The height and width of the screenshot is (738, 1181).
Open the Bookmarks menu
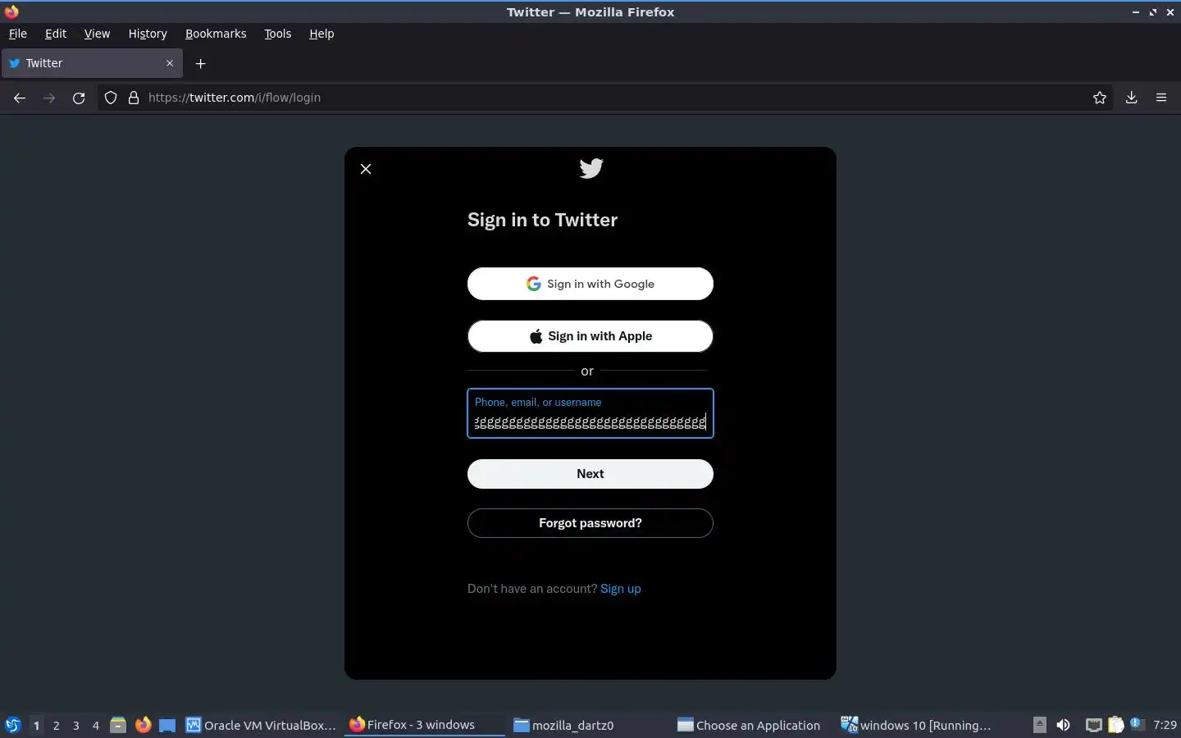[x=216, y=34]
